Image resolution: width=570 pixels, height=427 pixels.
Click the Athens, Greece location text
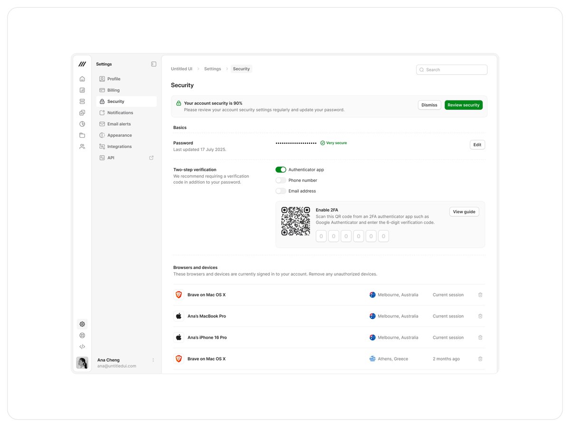pyautogui.click(x=393, y=359)
